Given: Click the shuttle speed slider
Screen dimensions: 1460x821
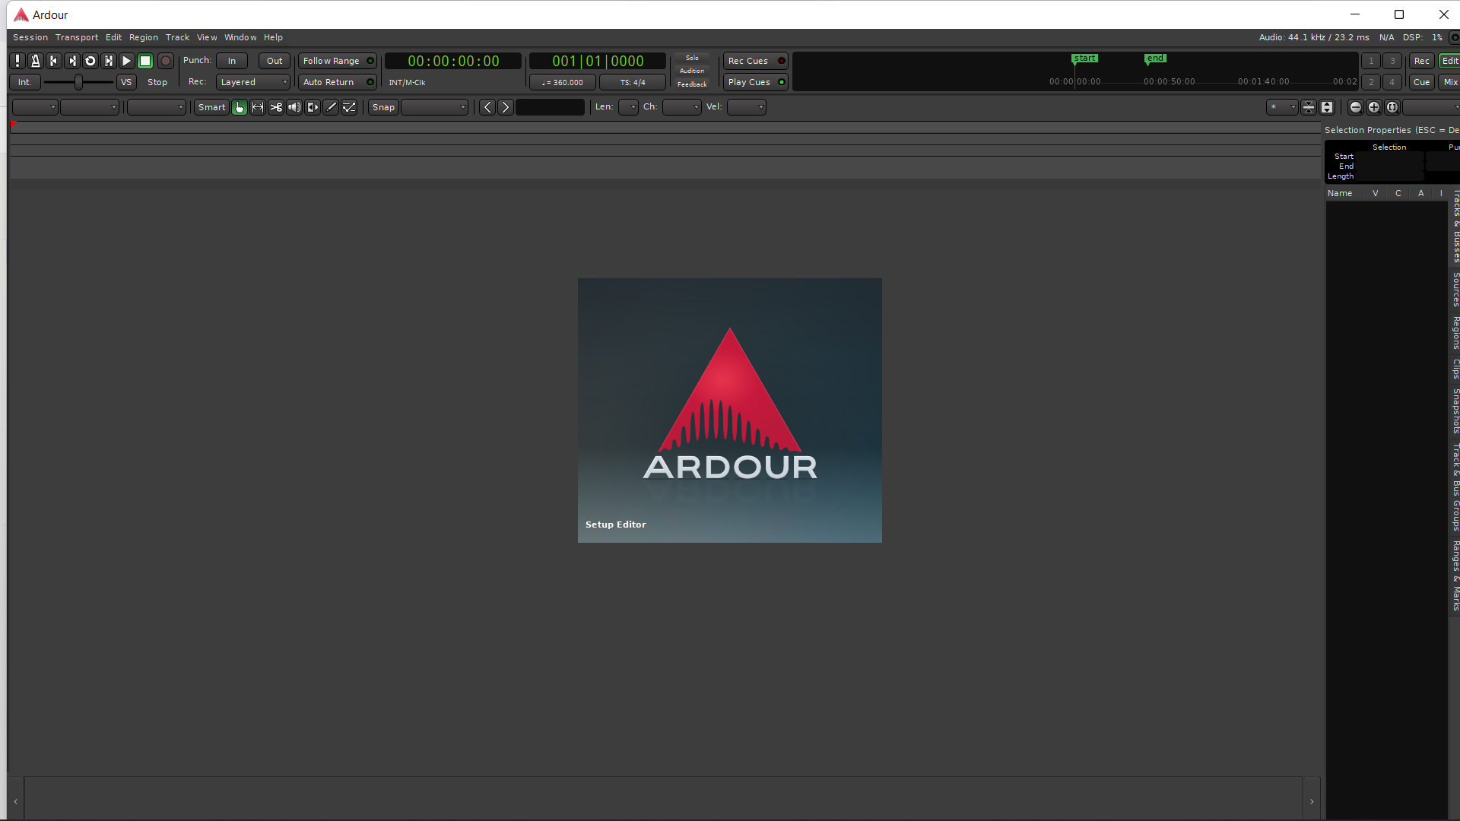Looking at the screenshot, I should coord(78,82).
